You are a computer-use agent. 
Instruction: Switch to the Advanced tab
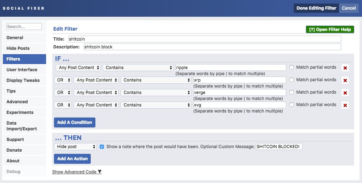pyautogui.click(x=24, y=101)
